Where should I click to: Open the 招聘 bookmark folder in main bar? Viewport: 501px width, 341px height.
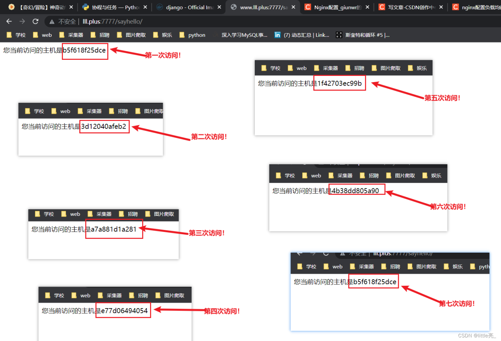pyautogui.click(x=100, y=35)
